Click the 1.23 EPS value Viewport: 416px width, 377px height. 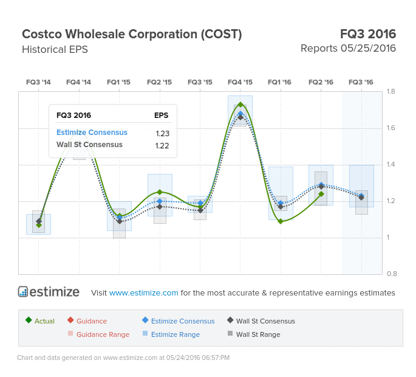pyautogui.click(x=162, y=133)
